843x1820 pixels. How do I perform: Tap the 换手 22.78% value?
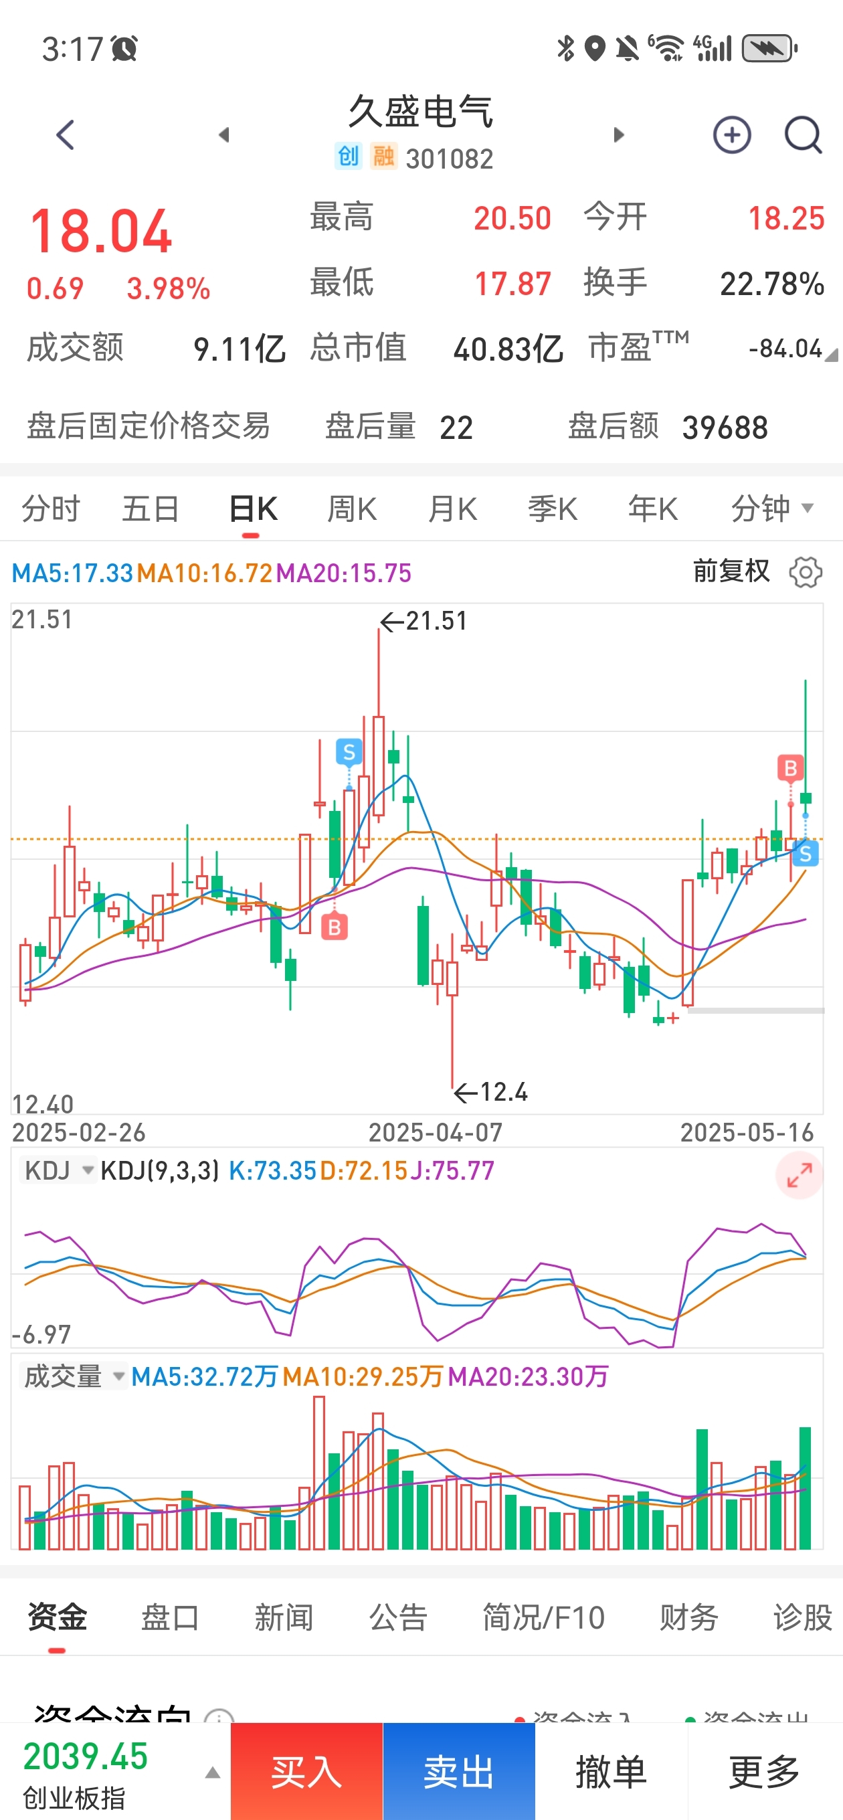tap(771, 283)
